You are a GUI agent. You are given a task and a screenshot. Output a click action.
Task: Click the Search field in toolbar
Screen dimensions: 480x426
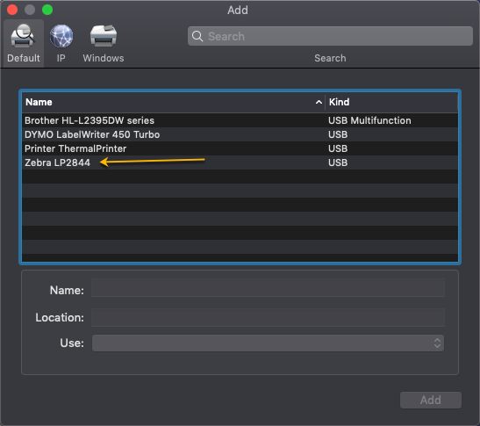330,36
